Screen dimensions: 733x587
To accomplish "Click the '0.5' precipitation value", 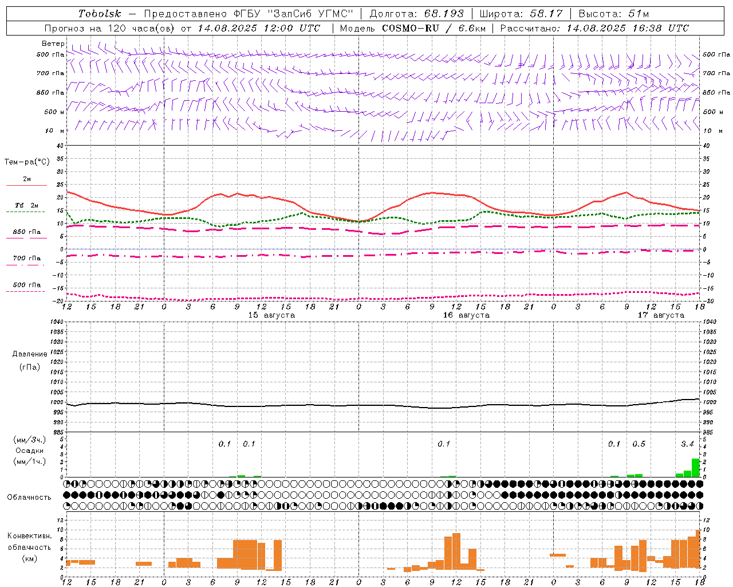I will 639,444.
